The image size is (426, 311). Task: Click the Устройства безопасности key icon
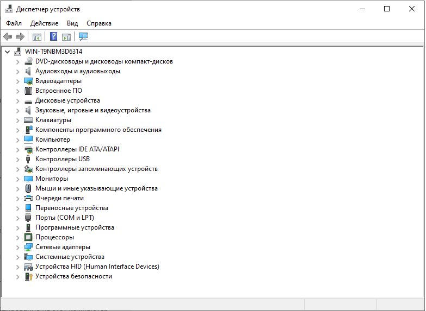pos(28,276)
